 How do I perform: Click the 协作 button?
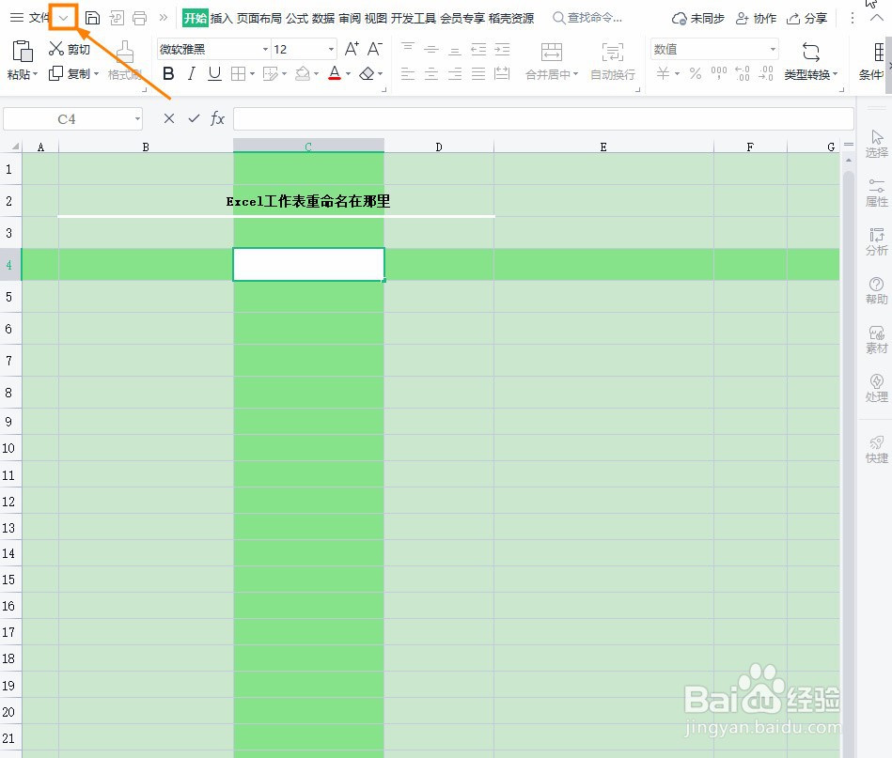coord(756,18)
